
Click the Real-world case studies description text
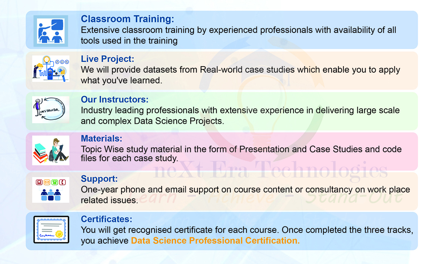(240, 75)
